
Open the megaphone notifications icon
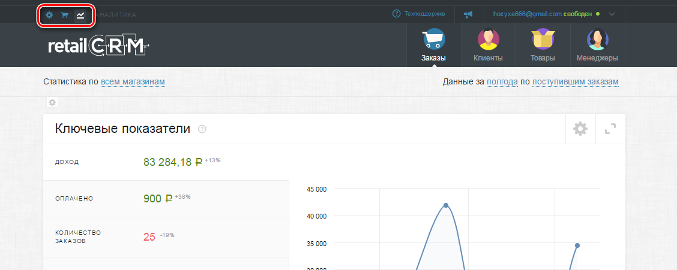(x=468, y=14)
